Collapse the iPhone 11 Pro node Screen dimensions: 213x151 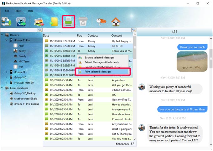tap(6, 40)
